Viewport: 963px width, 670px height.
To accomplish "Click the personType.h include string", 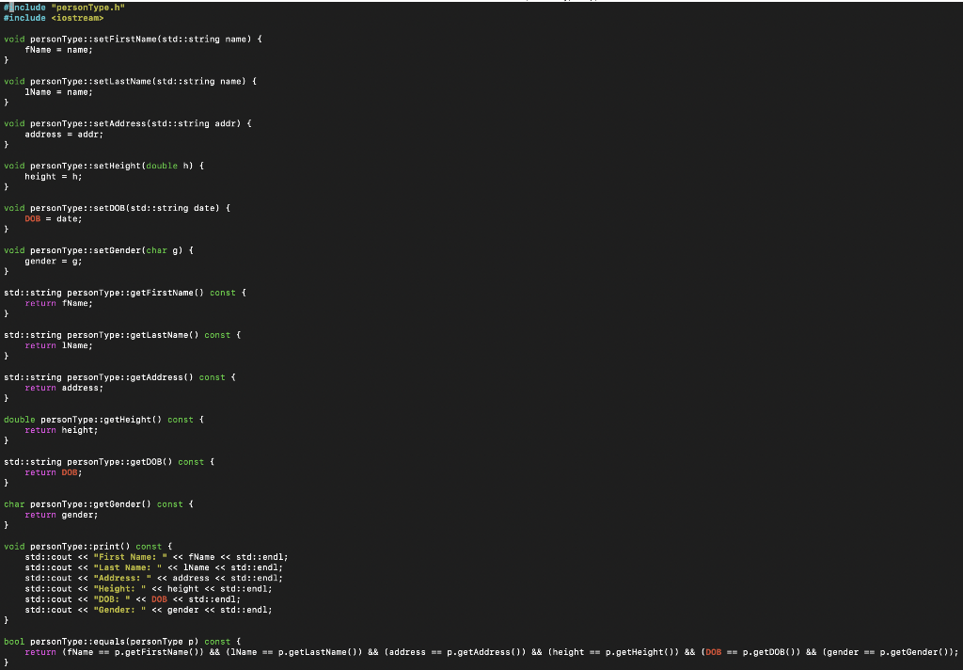I will (x=87, y=6).
